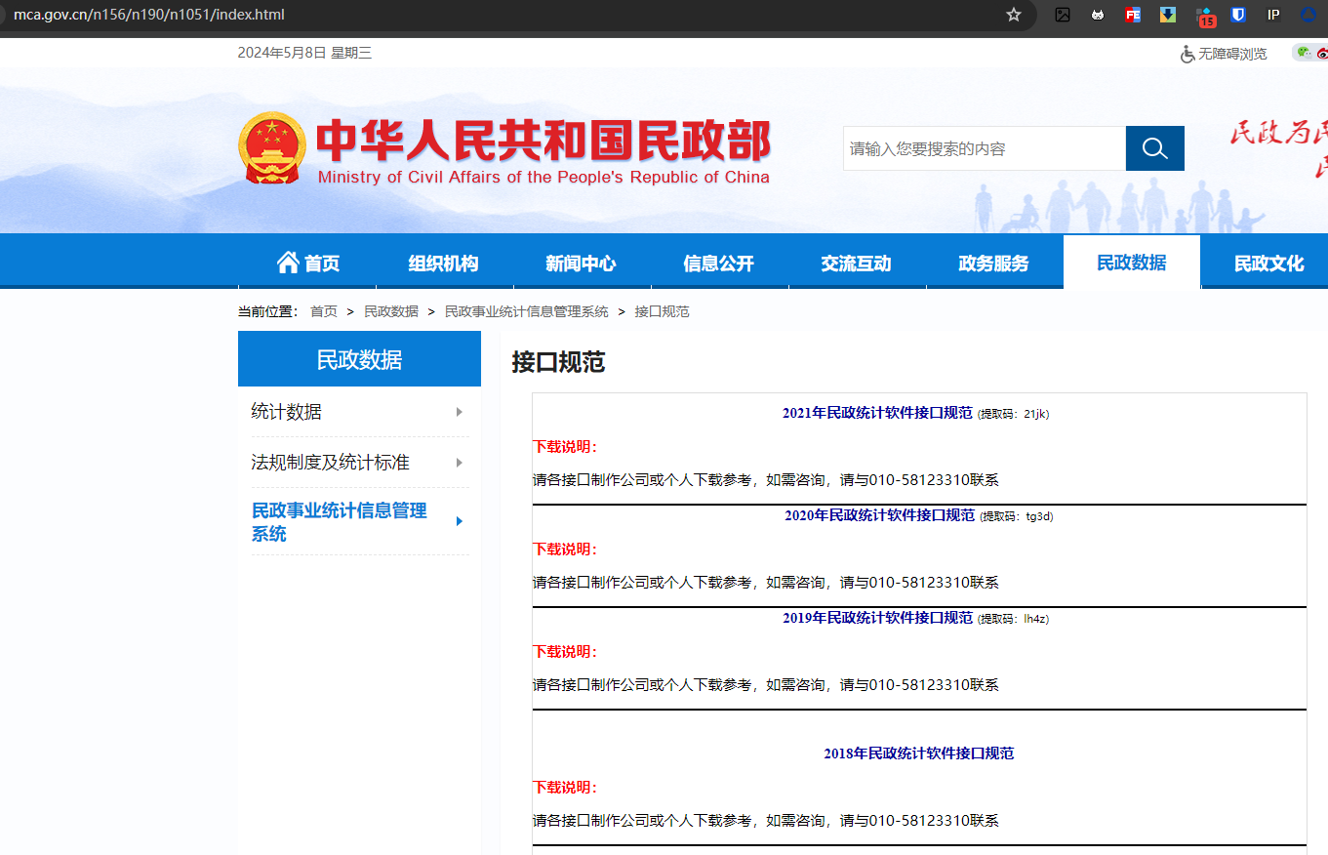Click the home icon beside 首页
The width and height of the screenshot is (1328, 855).
[288, 262]
